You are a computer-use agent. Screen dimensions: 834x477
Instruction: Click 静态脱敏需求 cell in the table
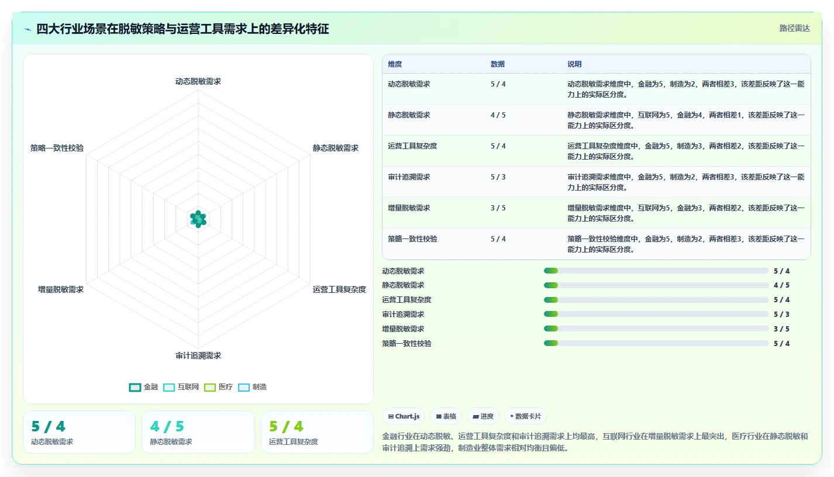pos(409,115)
